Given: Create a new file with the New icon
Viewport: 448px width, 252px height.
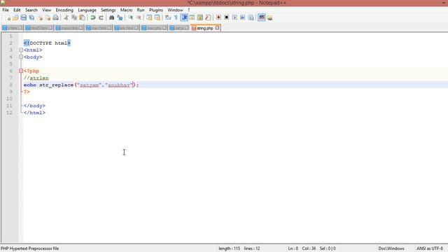Looking at the screenshot, I should coord(8,17).
